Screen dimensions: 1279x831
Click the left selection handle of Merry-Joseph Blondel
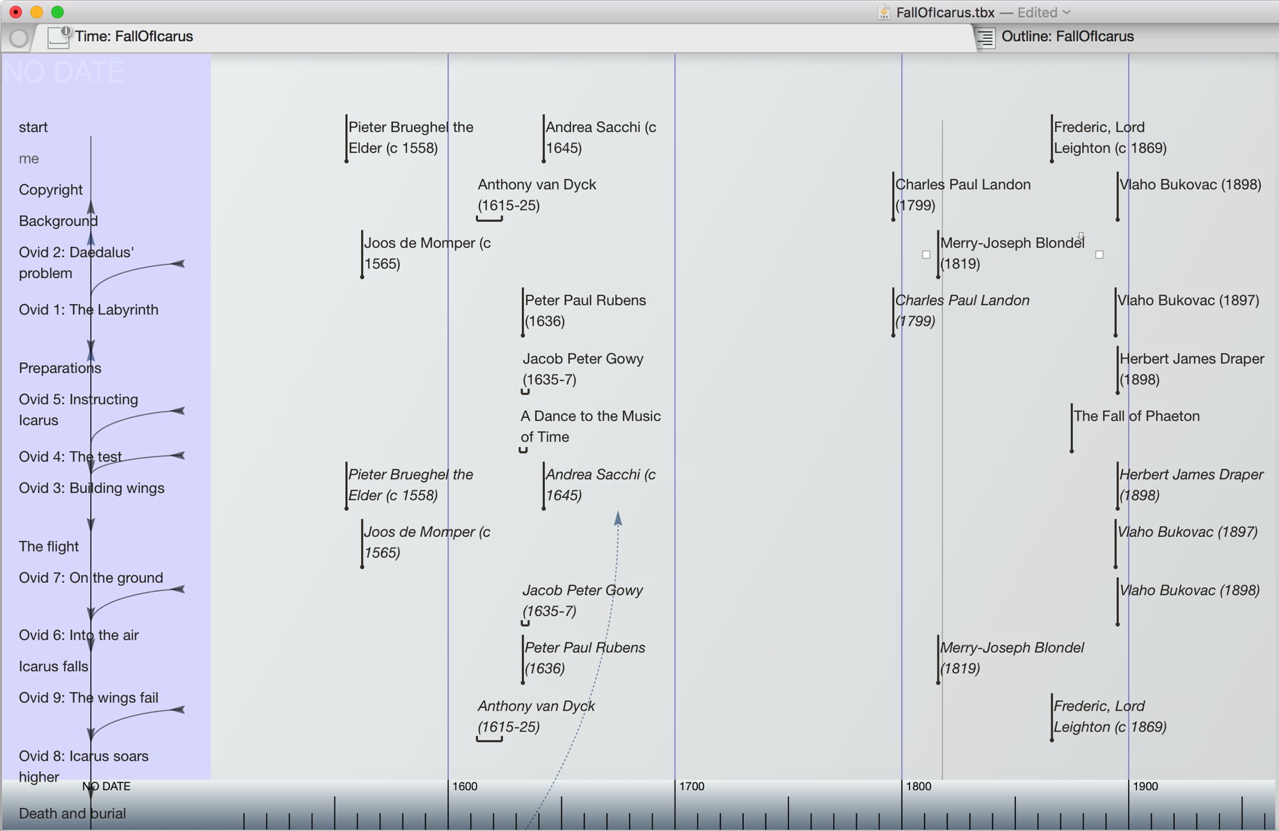pyautogui.click(x=926, y=255)
